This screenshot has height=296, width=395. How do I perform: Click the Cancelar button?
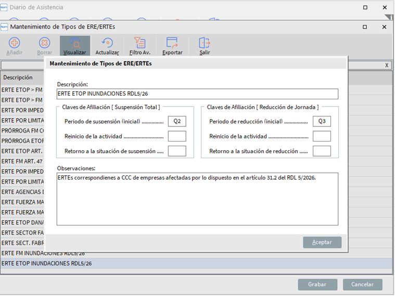tap(362, 285)
